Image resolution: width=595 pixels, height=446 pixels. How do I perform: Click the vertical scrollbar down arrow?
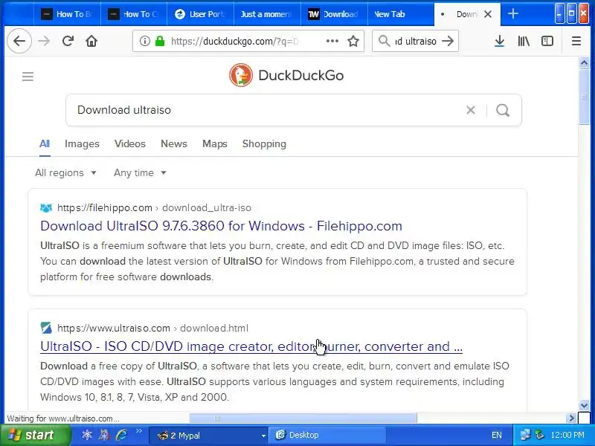(x=584, y=405)
